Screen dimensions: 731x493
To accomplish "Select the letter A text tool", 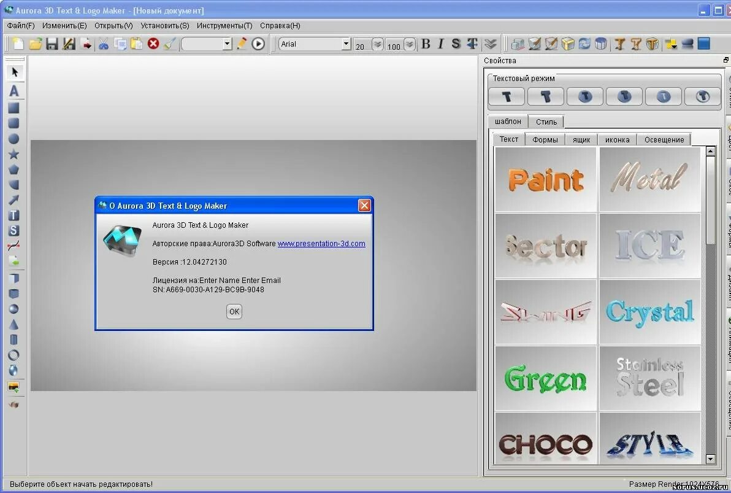I will [14, 91].
